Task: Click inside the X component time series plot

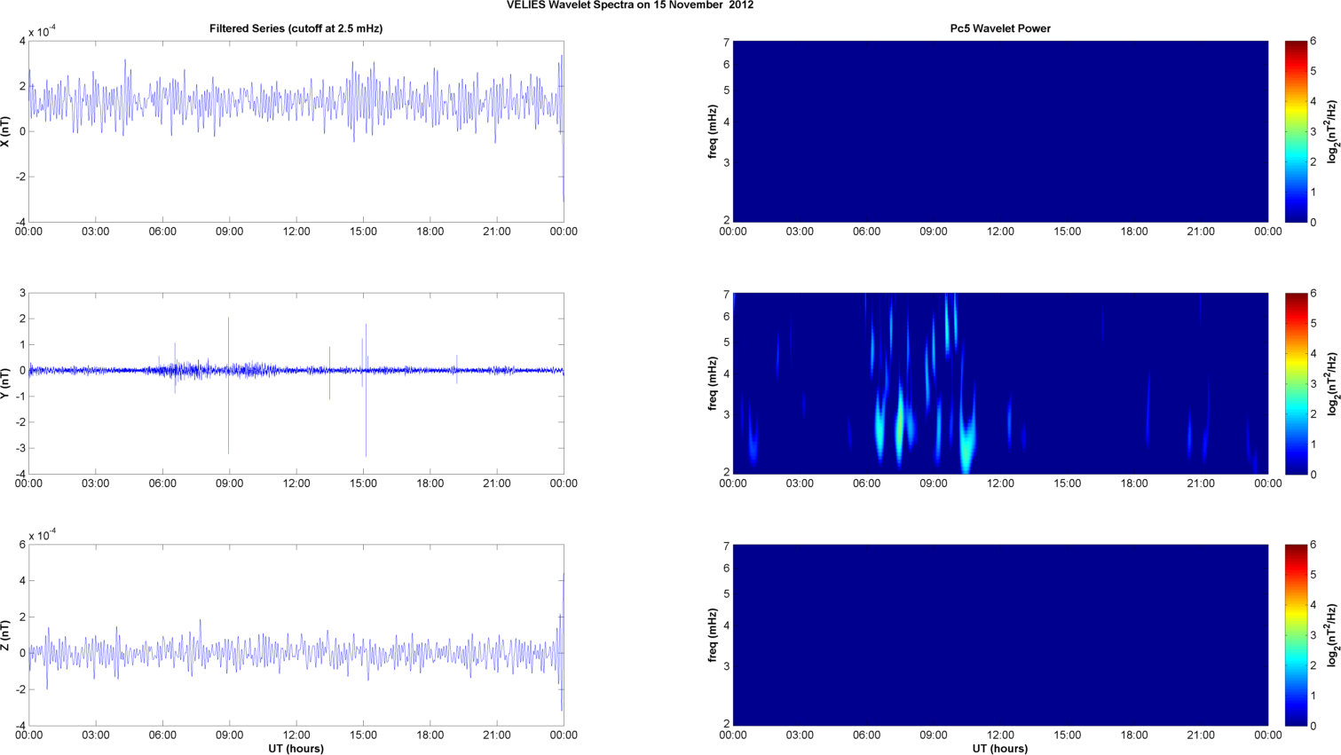Action: pos(296,131)
